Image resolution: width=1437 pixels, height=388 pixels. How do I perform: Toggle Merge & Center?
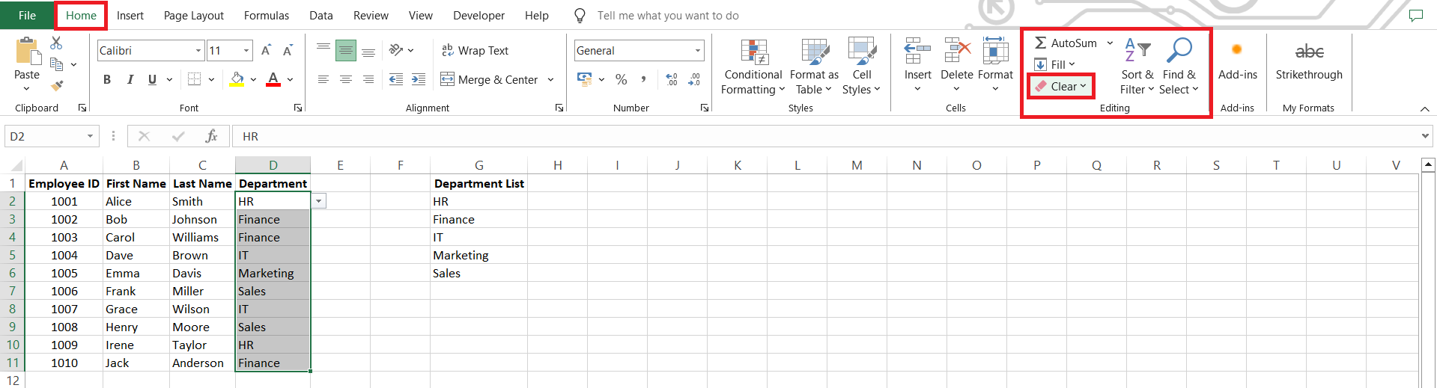click(x=489, y=79)
